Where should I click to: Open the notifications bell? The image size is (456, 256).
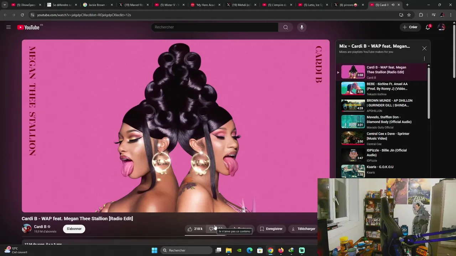pos(428,27)
